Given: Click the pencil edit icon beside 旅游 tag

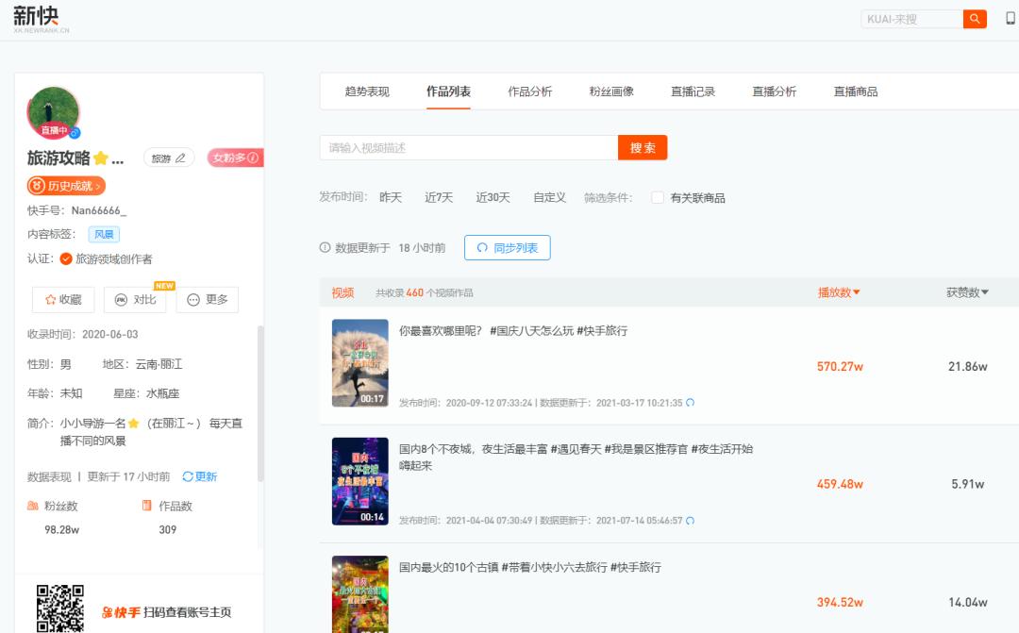Looking at the screenshot, I should point(180,158).
